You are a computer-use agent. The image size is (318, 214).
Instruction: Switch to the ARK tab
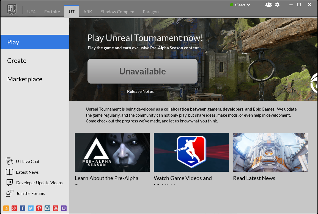click(87, 12)
